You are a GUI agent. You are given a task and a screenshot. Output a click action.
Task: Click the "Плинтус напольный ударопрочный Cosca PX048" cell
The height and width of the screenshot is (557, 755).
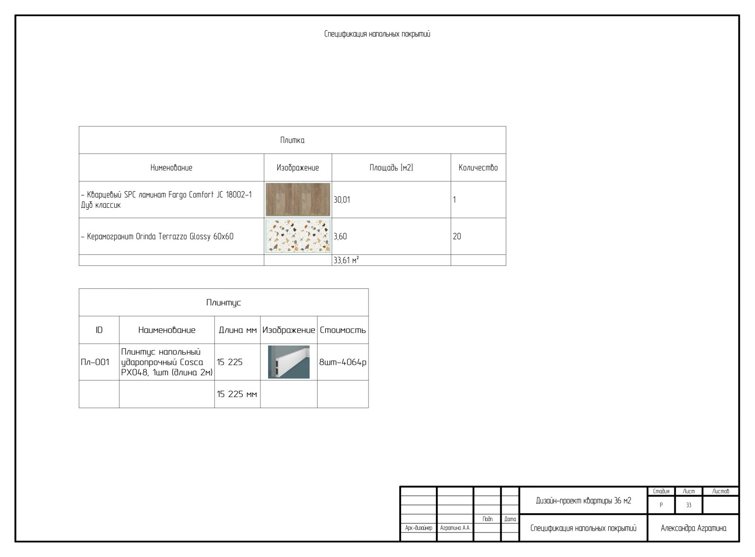[x=167, y=362]
